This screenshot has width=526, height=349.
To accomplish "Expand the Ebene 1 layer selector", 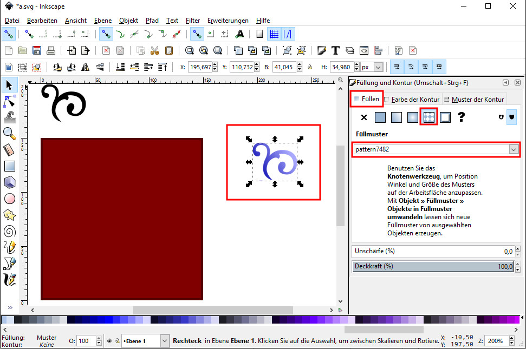I will pos(164,341).
